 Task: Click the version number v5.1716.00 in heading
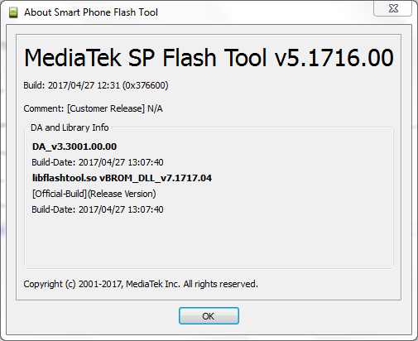(334, 58)
